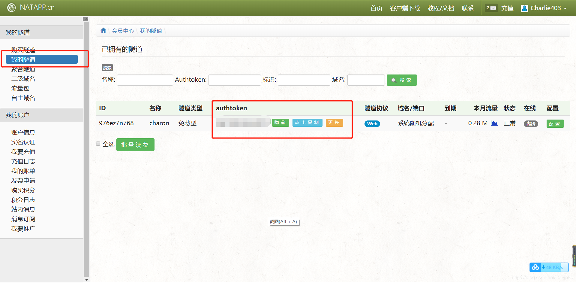Click the NATAPP.cn logo icon
This screenshot has width=576, height=283.
tap(11, 8)
